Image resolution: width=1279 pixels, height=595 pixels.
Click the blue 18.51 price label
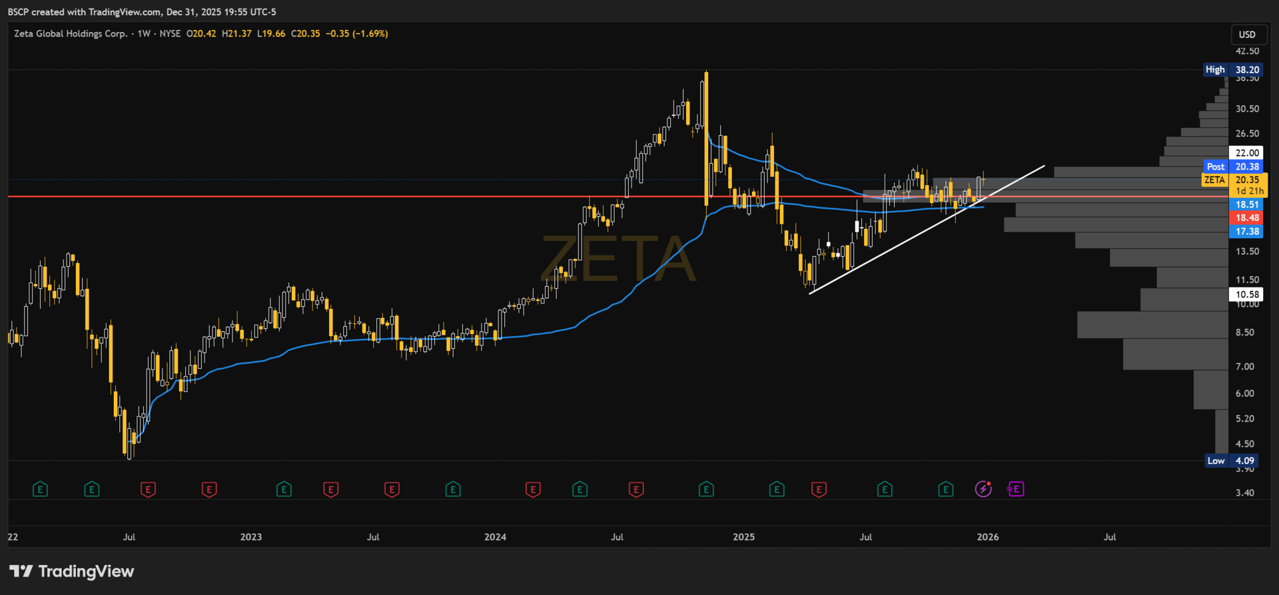1247,204
